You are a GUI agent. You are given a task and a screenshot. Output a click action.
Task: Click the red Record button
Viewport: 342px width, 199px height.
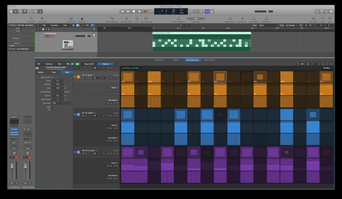coord(145,12)
